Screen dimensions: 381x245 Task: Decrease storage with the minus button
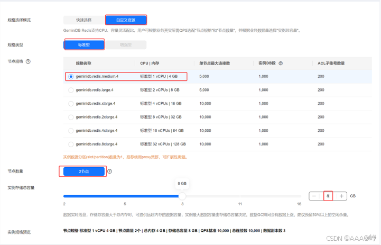coord(314,196)
